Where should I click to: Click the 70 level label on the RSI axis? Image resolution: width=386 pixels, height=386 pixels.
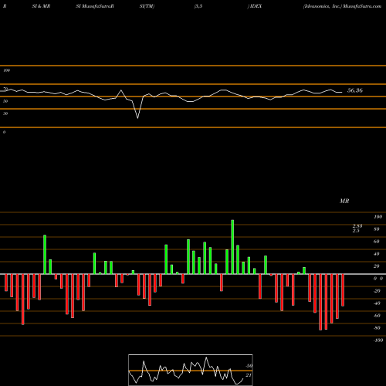(x=5, y=89)
